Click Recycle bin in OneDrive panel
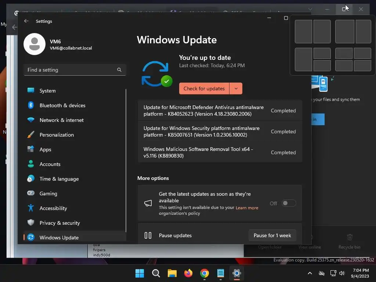The width and height of the screenshot is (376, 282). click(350, 242)
